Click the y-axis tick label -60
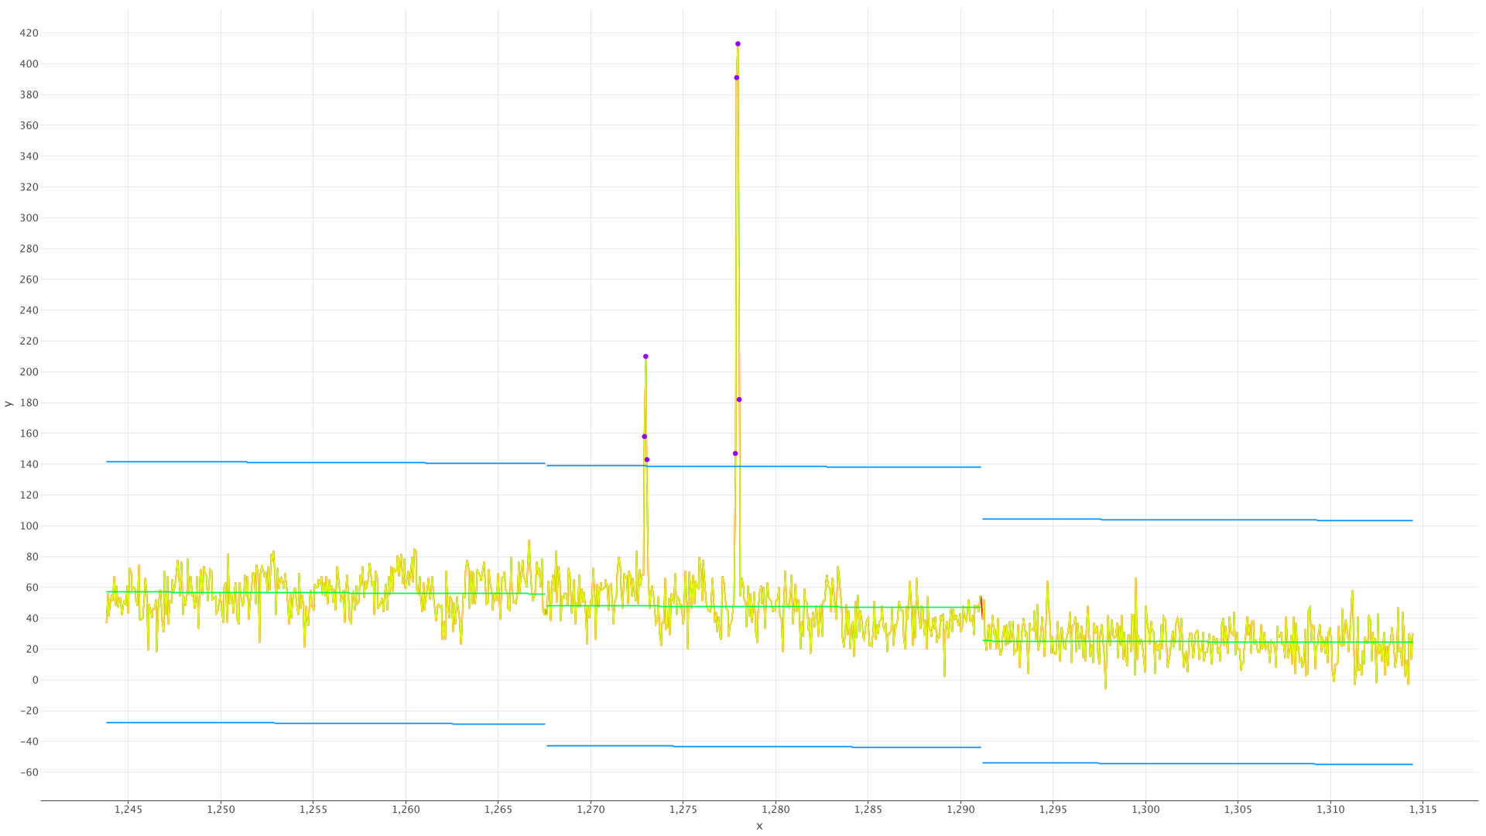 point(29,773)
